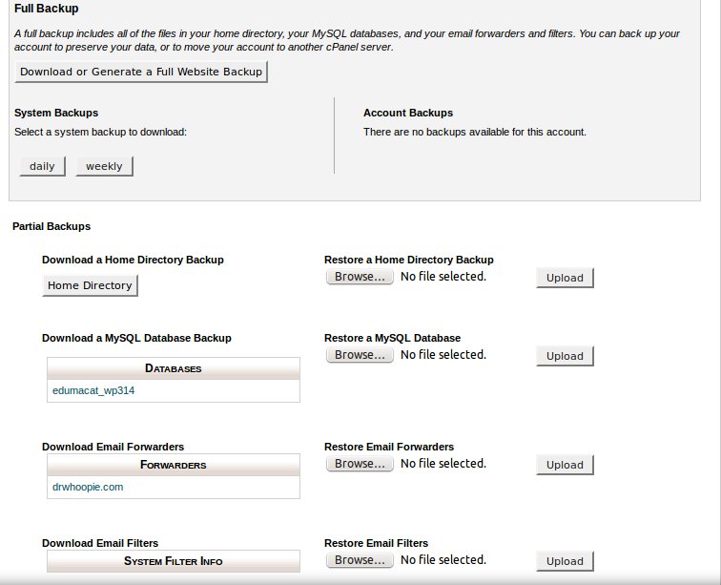Click the Forwarders table header

(173, 466)
